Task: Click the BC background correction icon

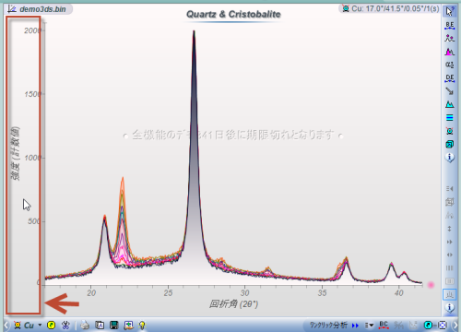Action: [x=384, y=325]
